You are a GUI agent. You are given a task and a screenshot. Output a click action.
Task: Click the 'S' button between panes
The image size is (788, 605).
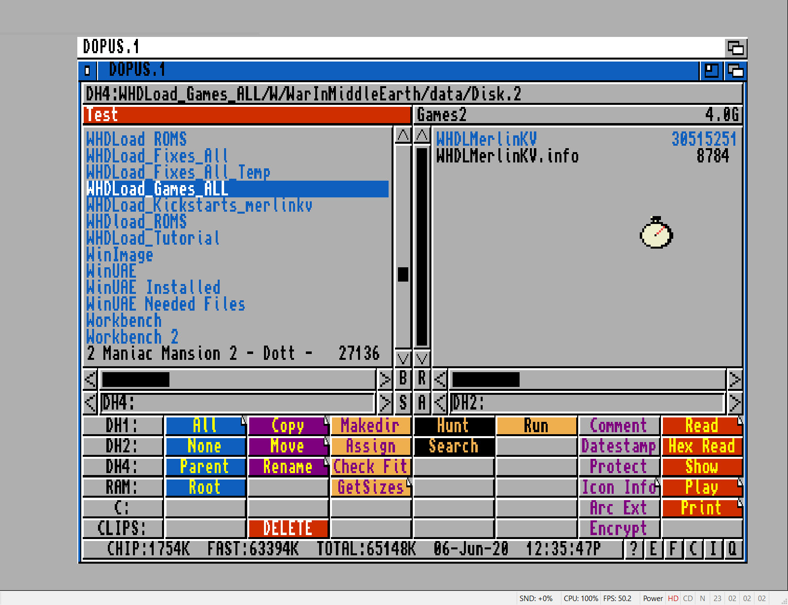403,403
